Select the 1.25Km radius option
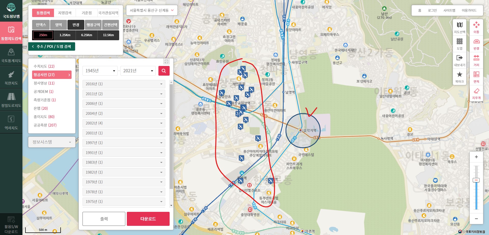Viewport: 489px width, 235px height. point(65,35)
